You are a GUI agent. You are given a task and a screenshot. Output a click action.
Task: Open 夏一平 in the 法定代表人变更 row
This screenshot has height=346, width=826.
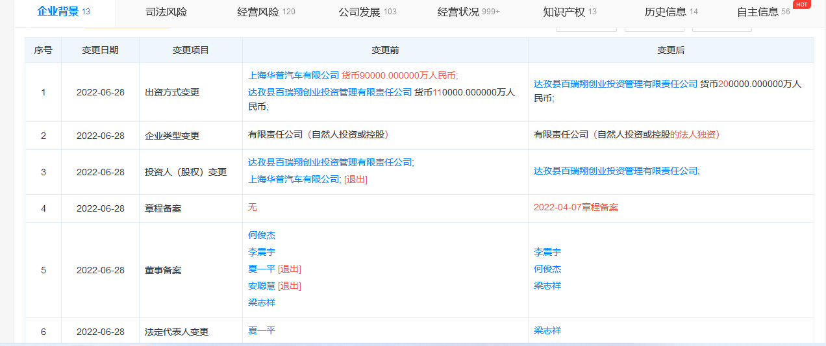pyautogui.click(x=262, y=330)
